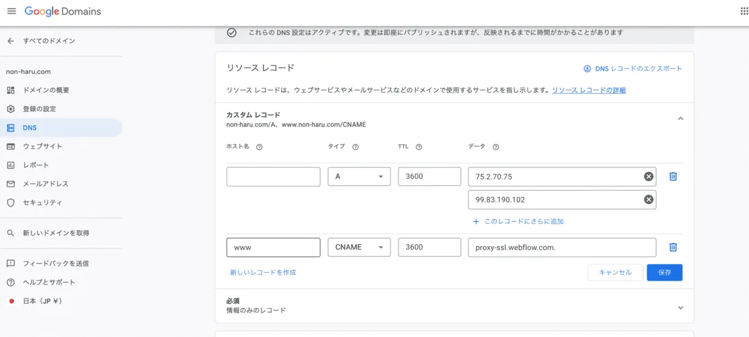Image resolution: width=749 pixels, height=337 pixels.
Task: Delete the CNAME record with trash icon
Action: [673, 247]
